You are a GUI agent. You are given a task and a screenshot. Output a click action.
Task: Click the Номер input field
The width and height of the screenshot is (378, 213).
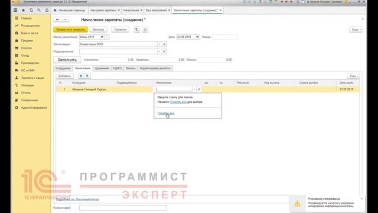point(225,37)
